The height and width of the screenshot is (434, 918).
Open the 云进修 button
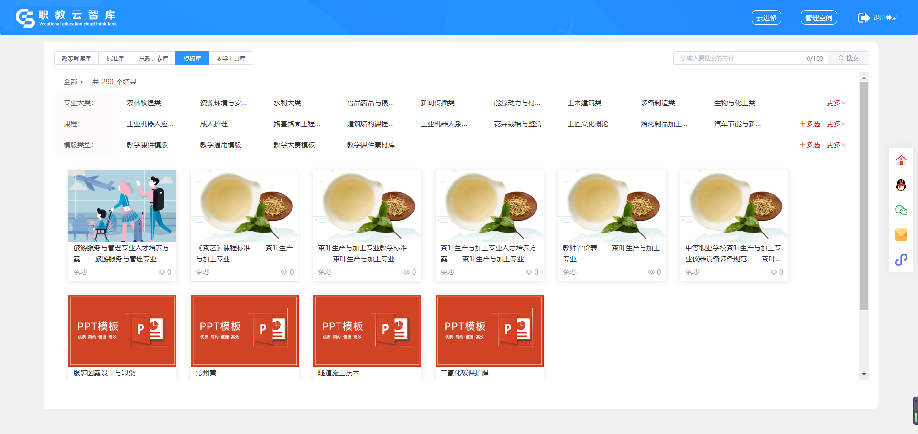coord(766,18)
